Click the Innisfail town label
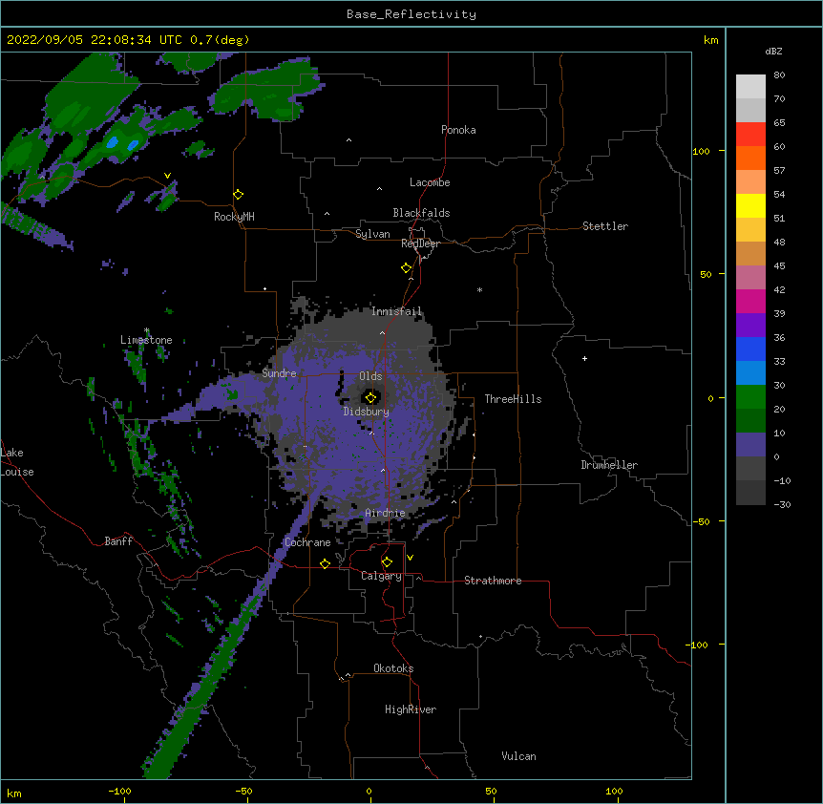The height and width of the screenshot is (804, 823). click(397, 311)
